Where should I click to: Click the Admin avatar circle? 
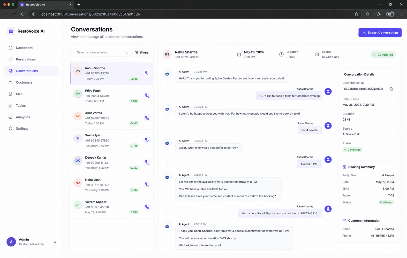(x=11, y=242)
